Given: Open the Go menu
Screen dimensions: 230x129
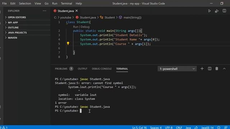Looking at the screenshot, I should click(46, 3).
